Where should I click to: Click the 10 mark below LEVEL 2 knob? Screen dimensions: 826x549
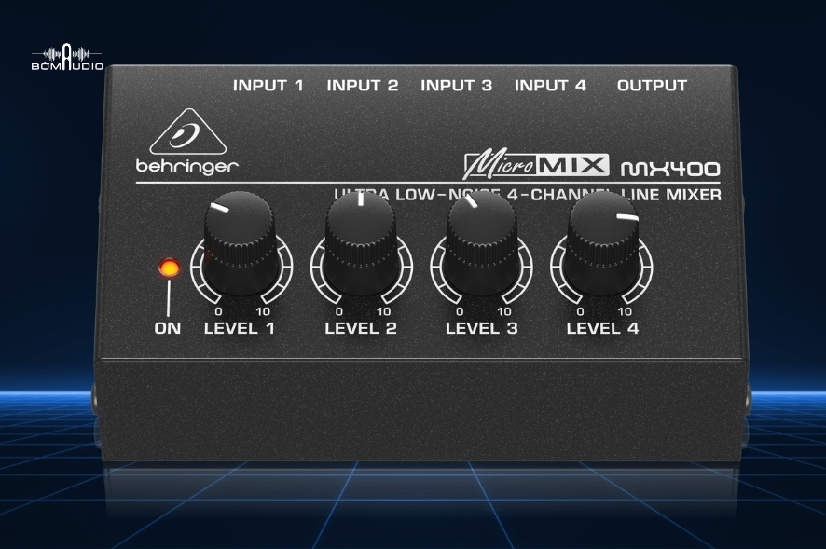click(383, 311)
